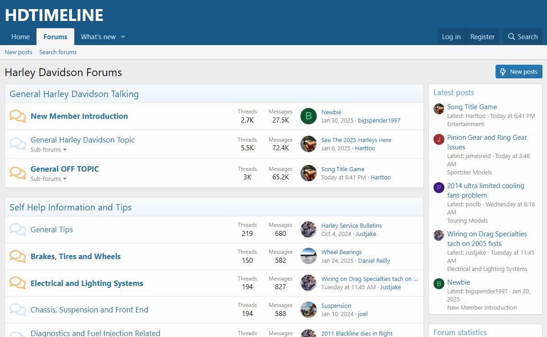
Task: Click the magnifier Search button in header
Action: 522,37
